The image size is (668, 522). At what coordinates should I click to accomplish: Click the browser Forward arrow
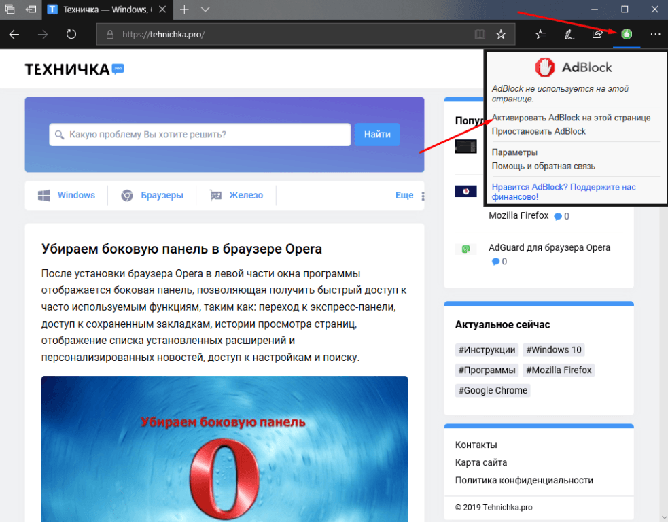43,34
